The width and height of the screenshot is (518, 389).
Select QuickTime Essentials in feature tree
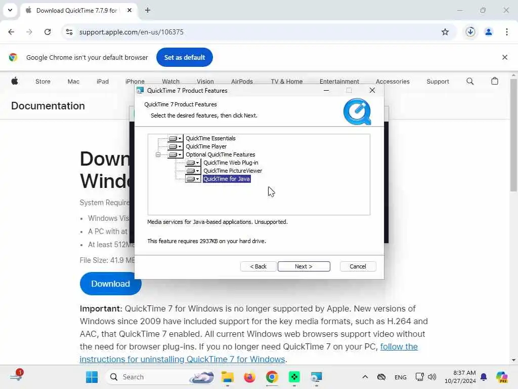[210, 138]
